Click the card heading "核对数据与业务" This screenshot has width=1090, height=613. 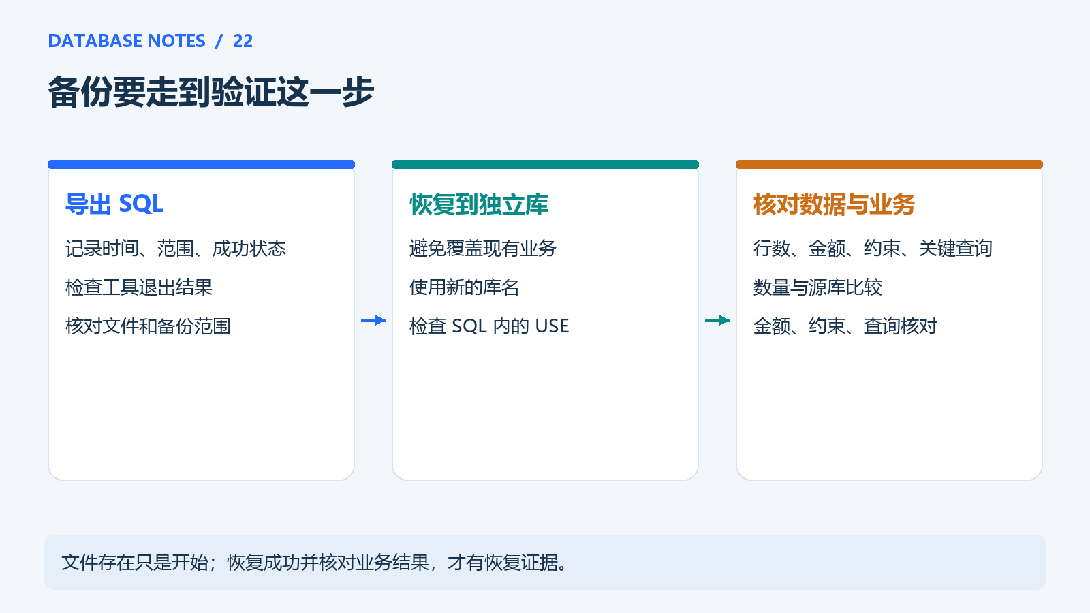[835, 204]
